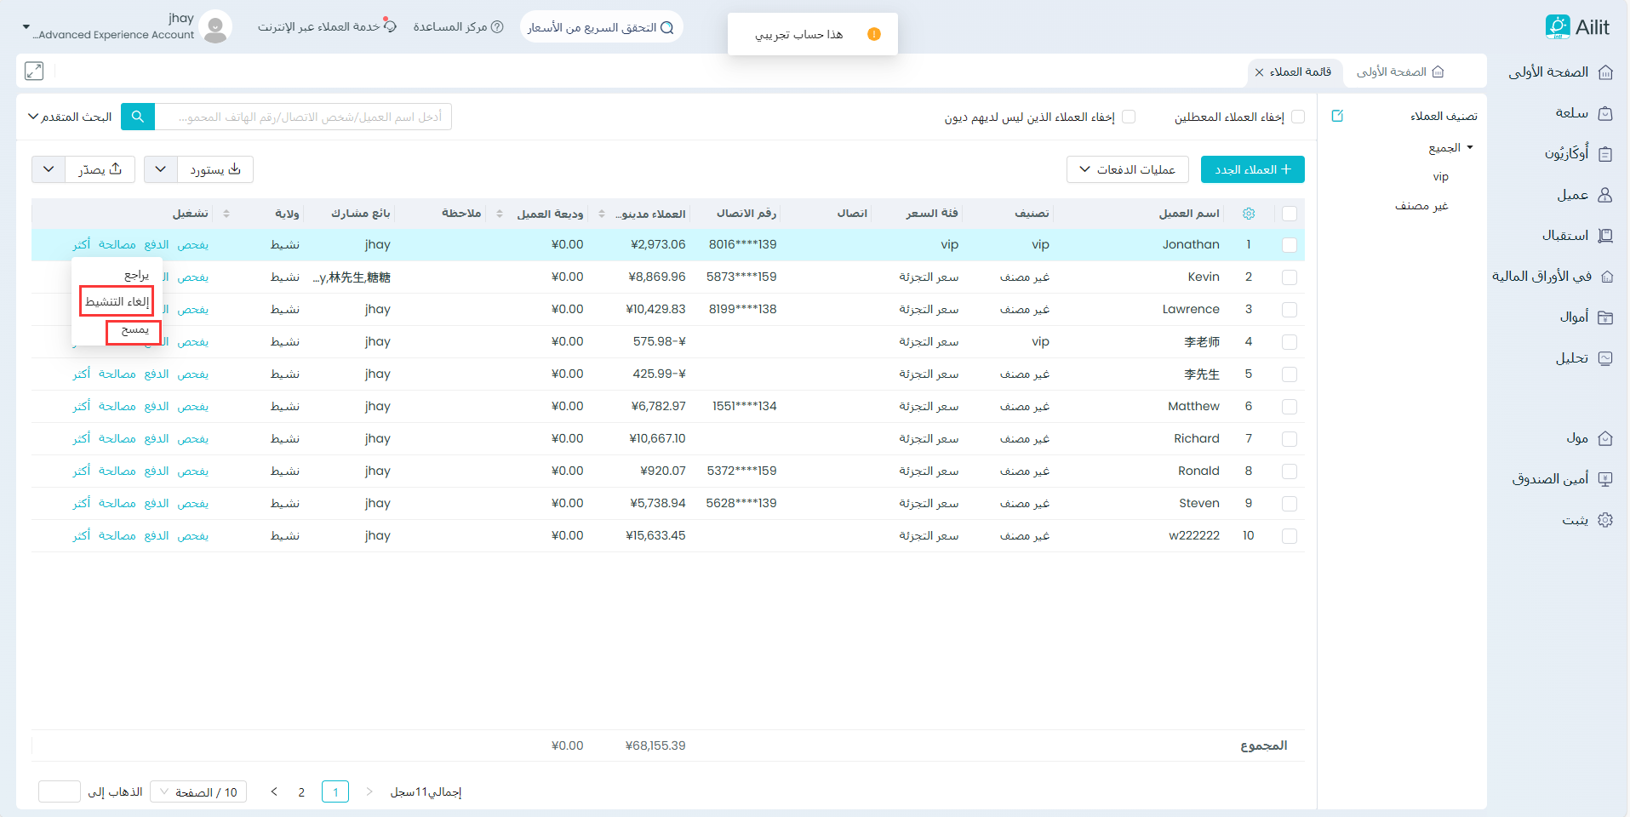Screen dimensions: 1630x817
Task: Open the settings gear in sidebar
Action: click(x=1605, y=520)
